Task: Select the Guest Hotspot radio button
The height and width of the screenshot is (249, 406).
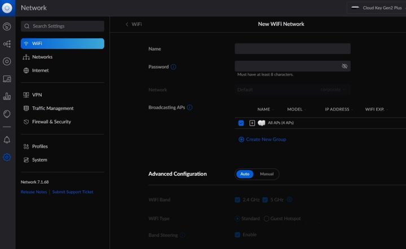Action: 266,219
